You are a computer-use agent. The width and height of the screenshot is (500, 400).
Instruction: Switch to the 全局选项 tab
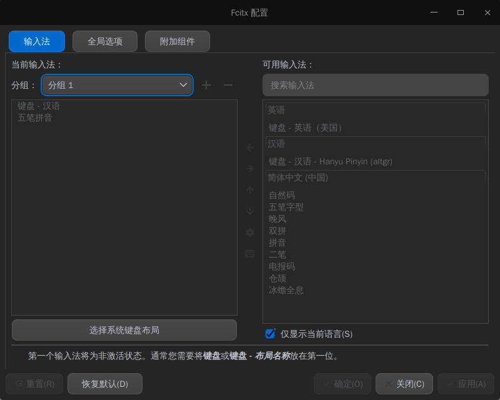[x=104, y=41]
